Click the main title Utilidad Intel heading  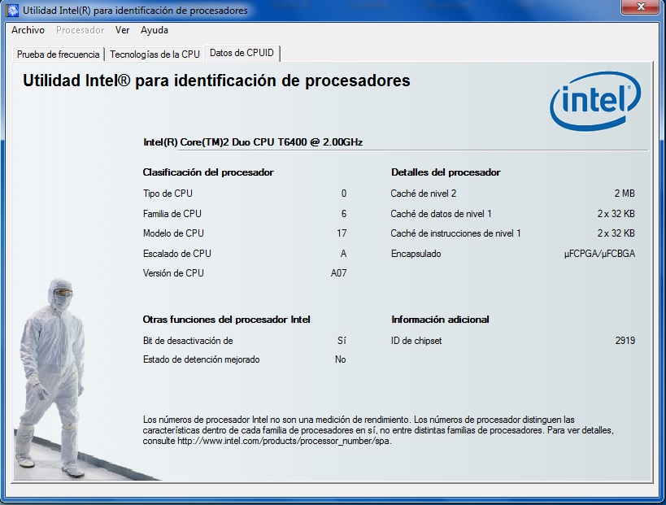tap(216, 81)
